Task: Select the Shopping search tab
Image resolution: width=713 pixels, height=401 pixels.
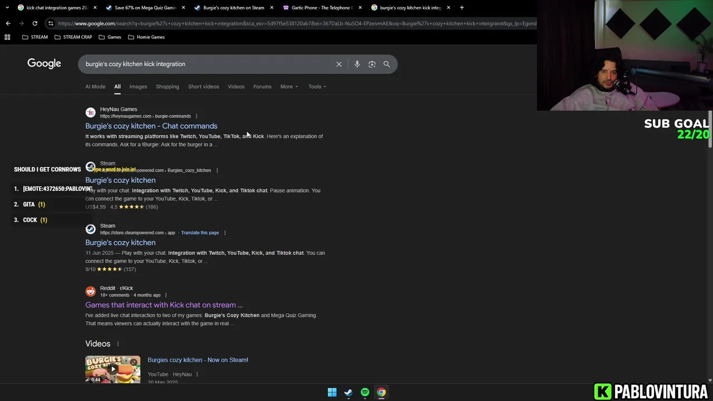Action: pos(168,86)
